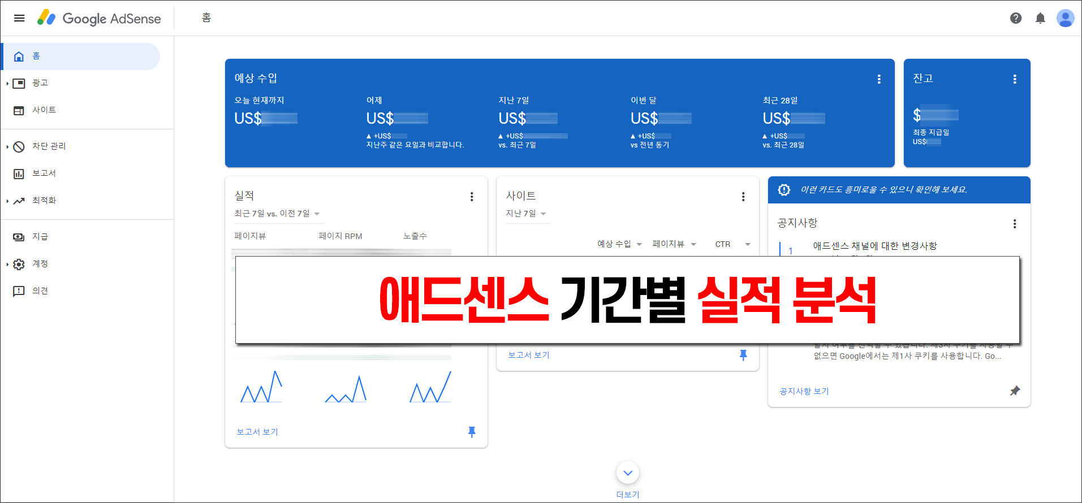Open the user account avatar
The width and height of the screenshot is (1082, 503).
(x=1065, y=18)
